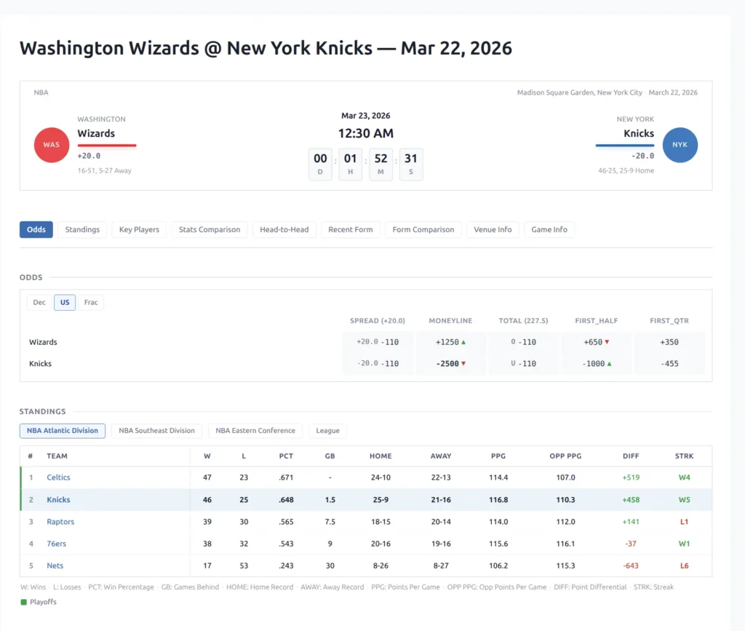Image resolution: width=745 pixels, height=631 pixels.
Task: Click the 46-25, 25-9 Home record
Action: [626, 170]
